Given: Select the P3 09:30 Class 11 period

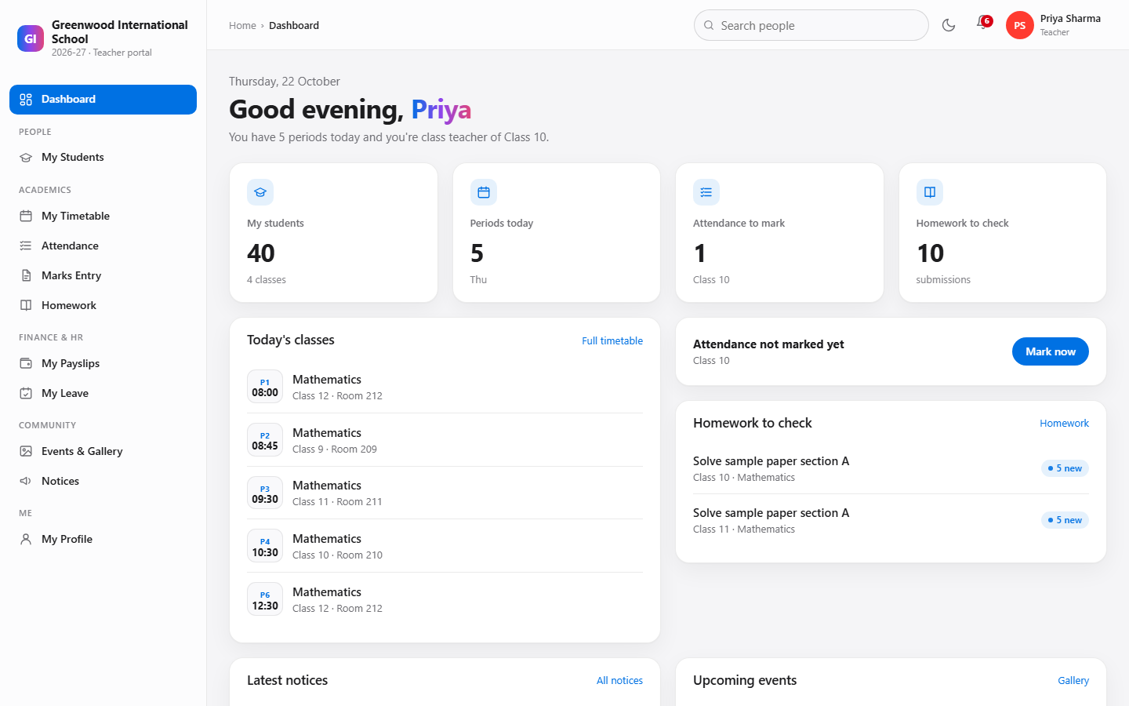Looking at the screenshot, I should [x=445, y=493].
